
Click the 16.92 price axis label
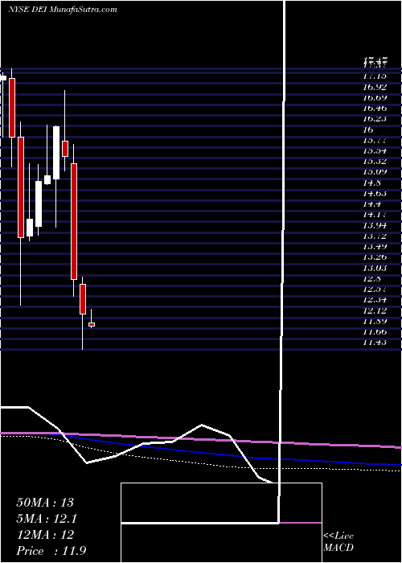375,87
